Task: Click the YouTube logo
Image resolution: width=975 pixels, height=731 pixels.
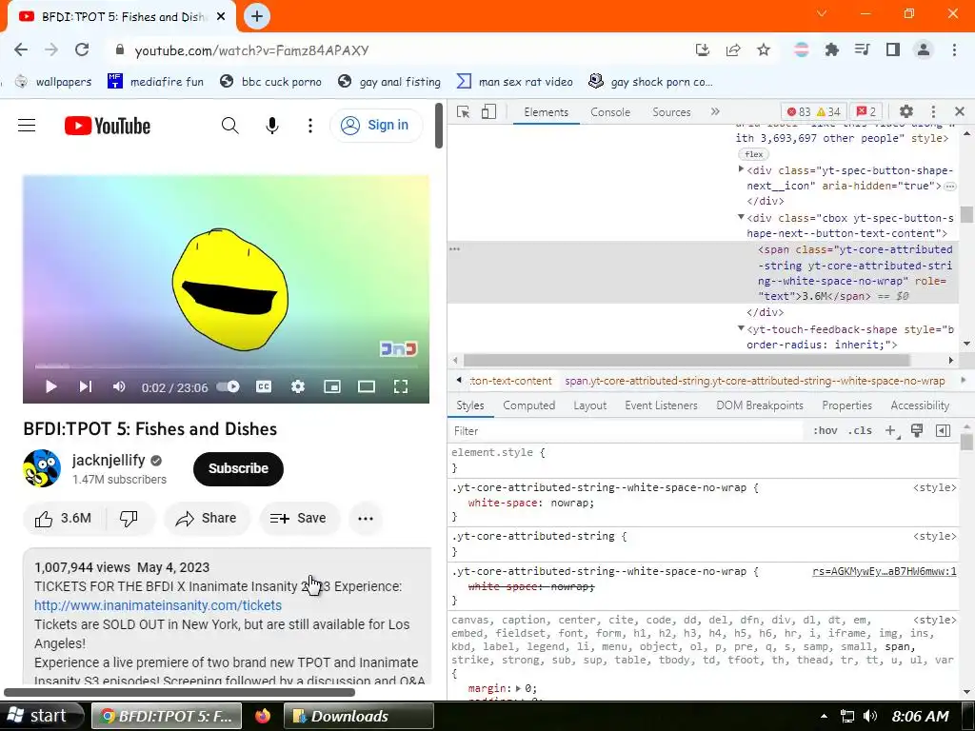Action: pos(108,126)
